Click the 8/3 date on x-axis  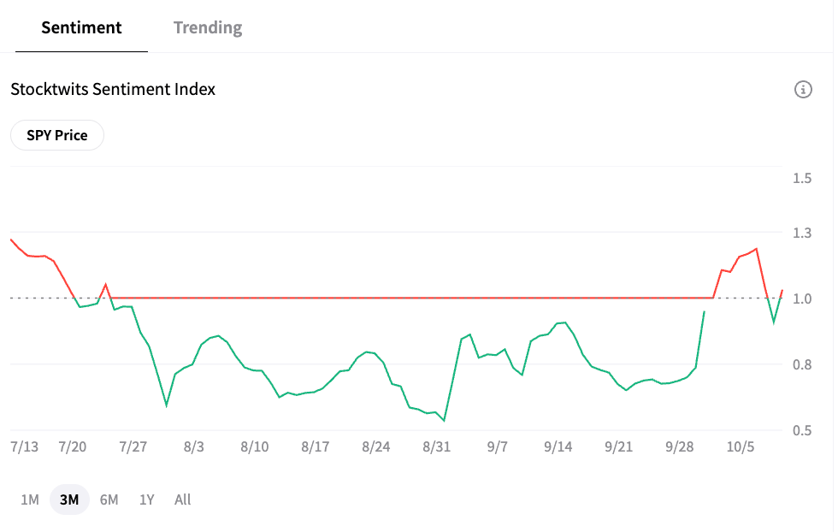(x=194, y=447)
